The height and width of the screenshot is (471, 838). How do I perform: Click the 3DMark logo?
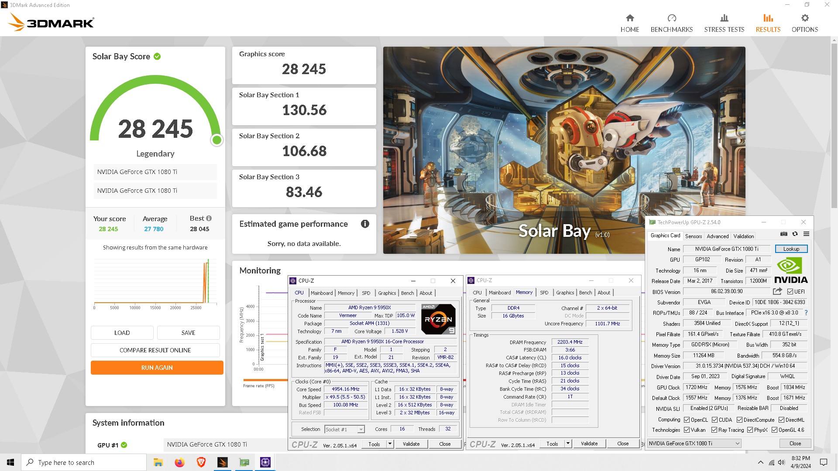51,22
